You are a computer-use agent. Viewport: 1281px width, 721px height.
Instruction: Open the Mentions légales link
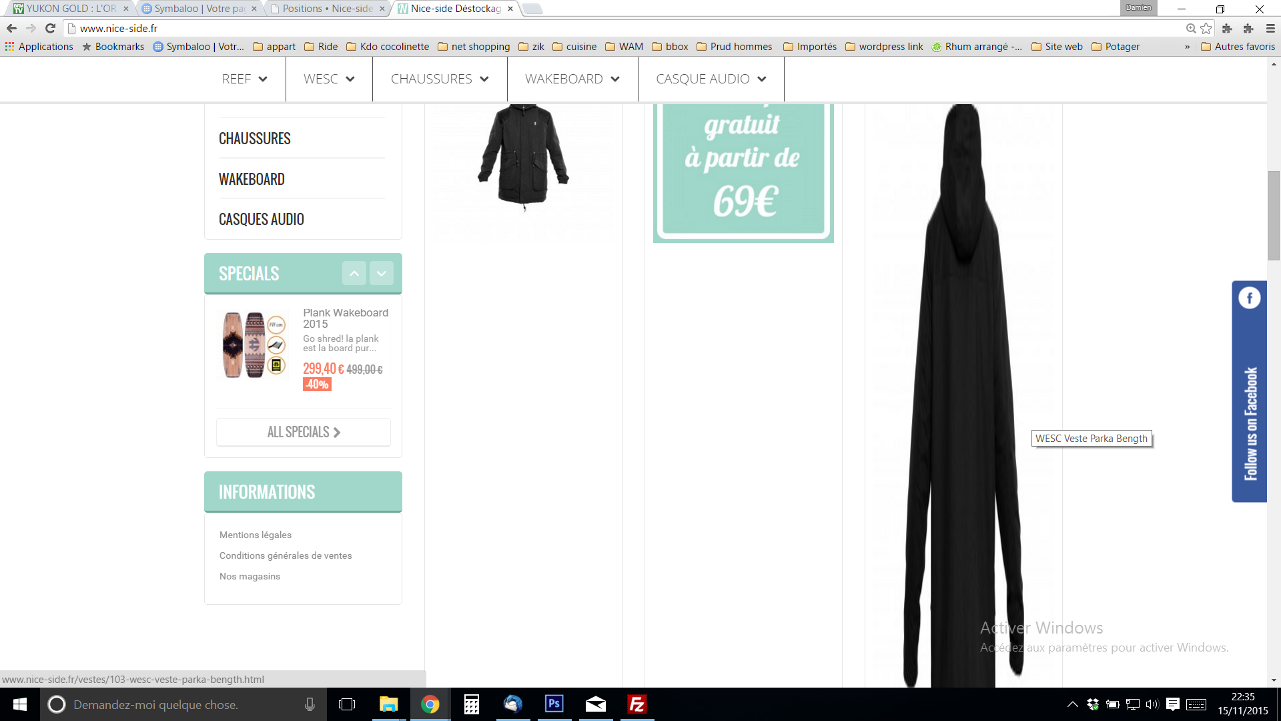[x=256, y=535]
